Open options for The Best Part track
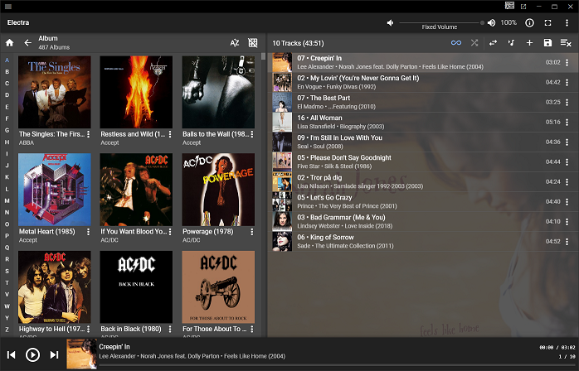Screen dimensions: 579x371 pos(567,102)
